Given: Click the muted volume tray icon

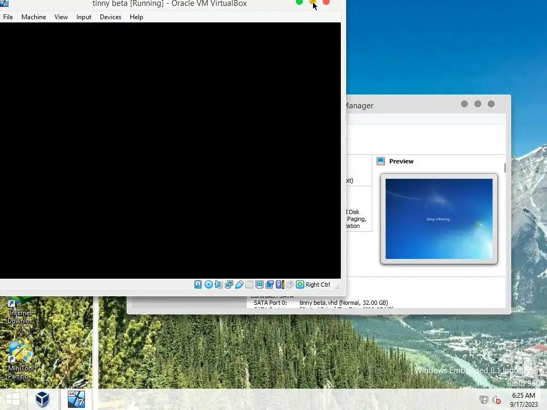Looking at the screenshot, I should coord(497,399).
